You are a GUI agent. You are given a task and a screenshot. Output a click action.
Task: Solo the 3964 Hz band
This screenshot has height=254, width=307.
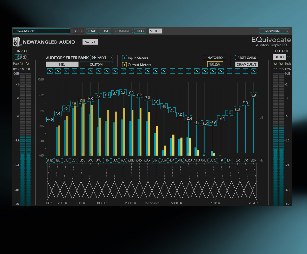(164, 71)
